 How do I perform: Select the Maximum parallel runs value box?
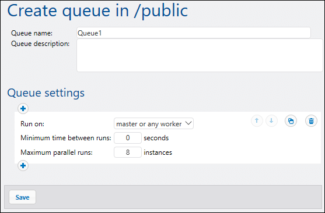[128, 152]
